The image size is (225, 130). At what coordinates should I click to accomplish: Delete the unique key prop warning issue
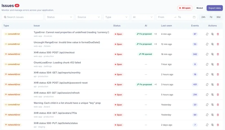coord(218,105)
